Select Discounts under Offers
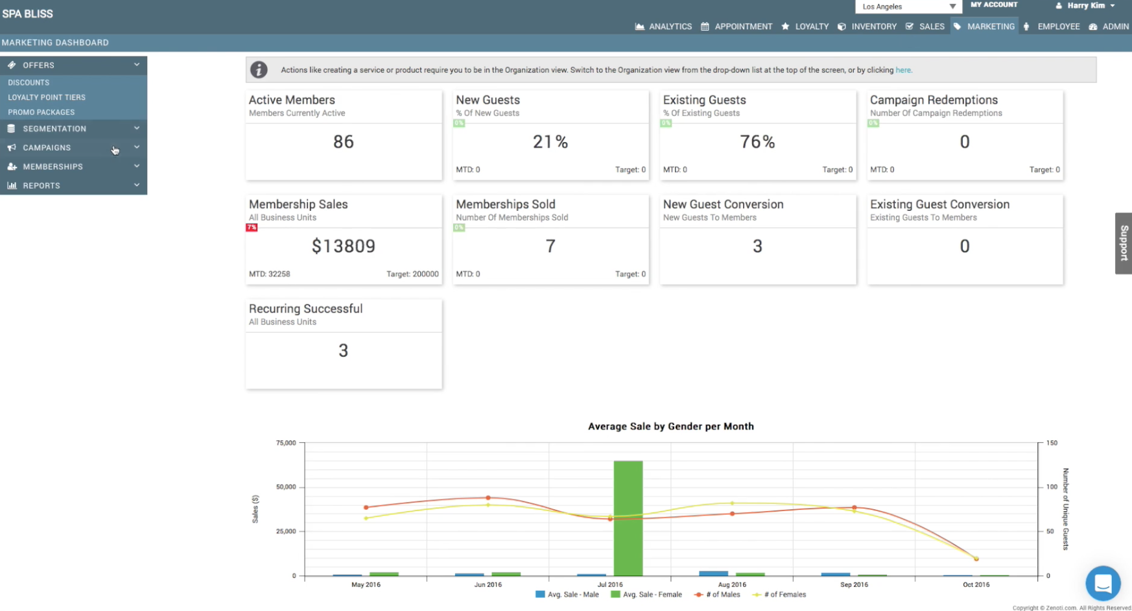The width and height of the screenshot is (1132, 611). click(29, 82)
